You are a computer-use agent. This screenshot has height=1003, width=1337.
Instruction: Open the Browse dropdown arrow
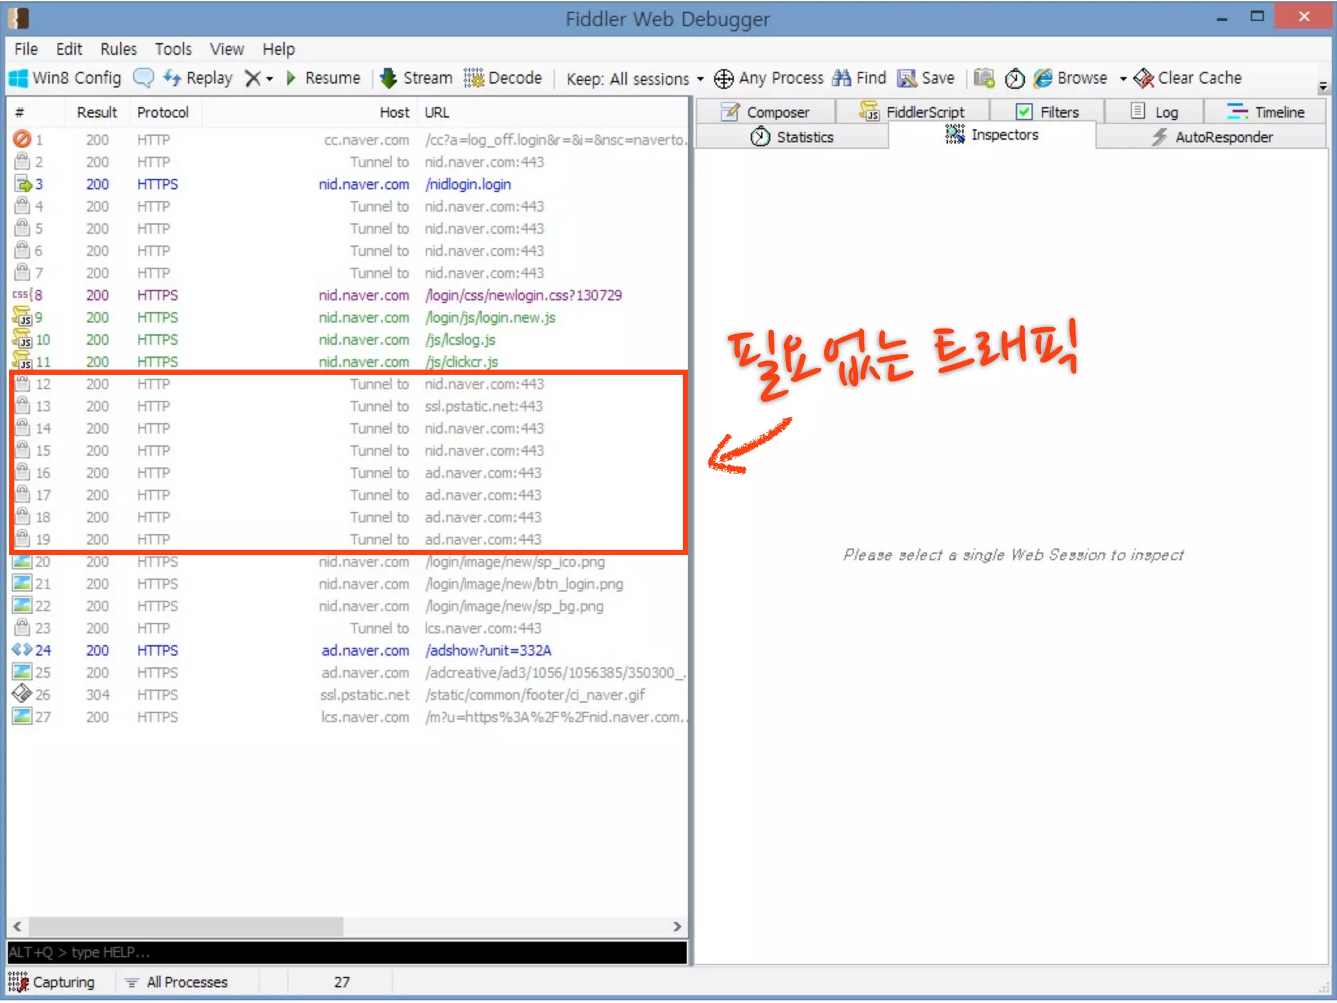[1123, 79]
